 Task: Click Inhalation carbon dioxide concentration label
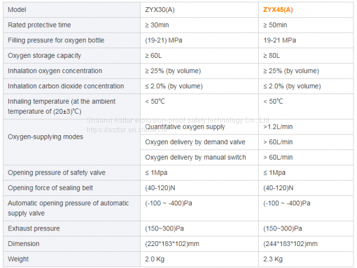tap(65, 86)
